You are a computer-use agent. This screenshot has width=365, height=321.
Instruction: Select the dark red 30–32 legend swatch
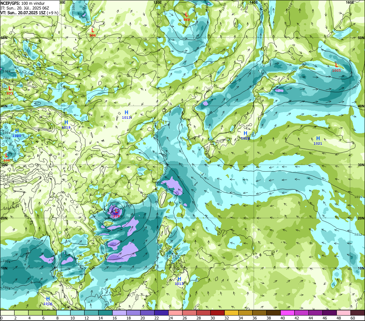218,313
